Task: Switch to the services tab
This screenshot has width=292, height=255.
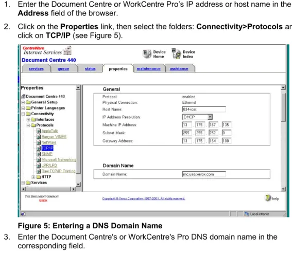Action: 36,68
